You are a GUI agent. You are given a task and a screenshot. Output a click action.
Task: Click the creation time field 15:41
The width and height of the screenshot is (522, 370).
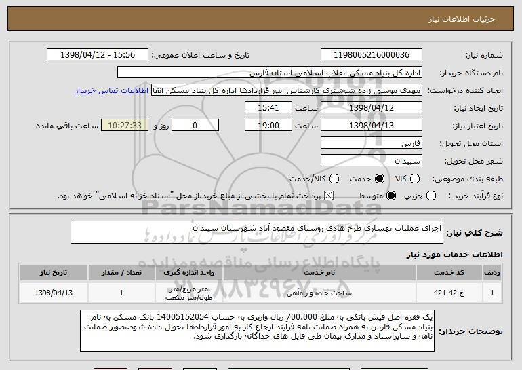pyautogui.click(x=268, y=108)
